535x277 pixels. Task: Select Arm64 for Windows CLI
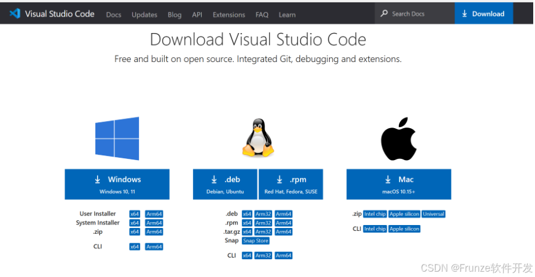click(x=154, y=247)
